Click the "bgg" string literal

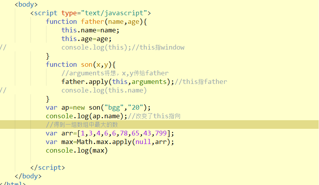tap(114, 108)
